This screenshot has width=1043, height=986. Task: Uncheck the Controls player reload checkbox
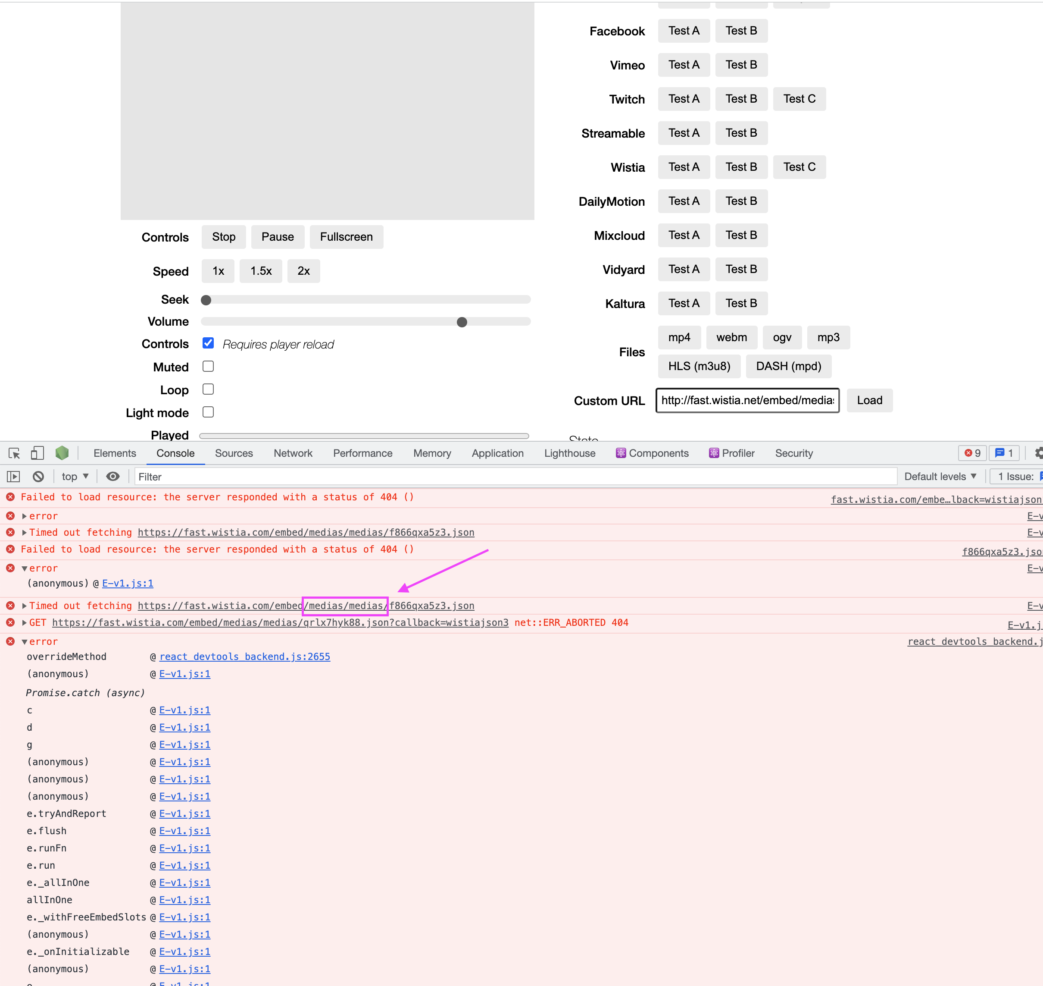tap(208, 343)
